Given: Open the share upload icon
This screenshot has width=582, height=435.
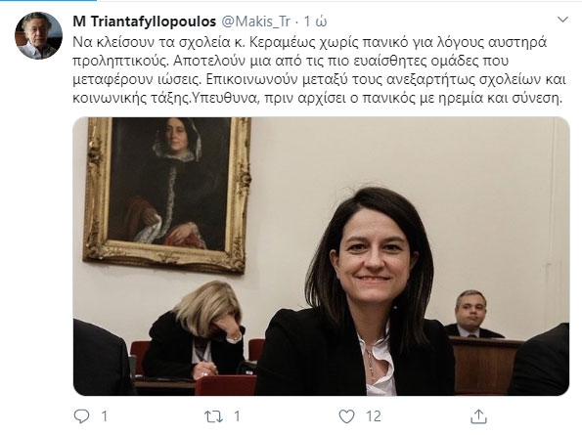Looking at the screenshot, I should pyautogui.click(x=478, y=416).
